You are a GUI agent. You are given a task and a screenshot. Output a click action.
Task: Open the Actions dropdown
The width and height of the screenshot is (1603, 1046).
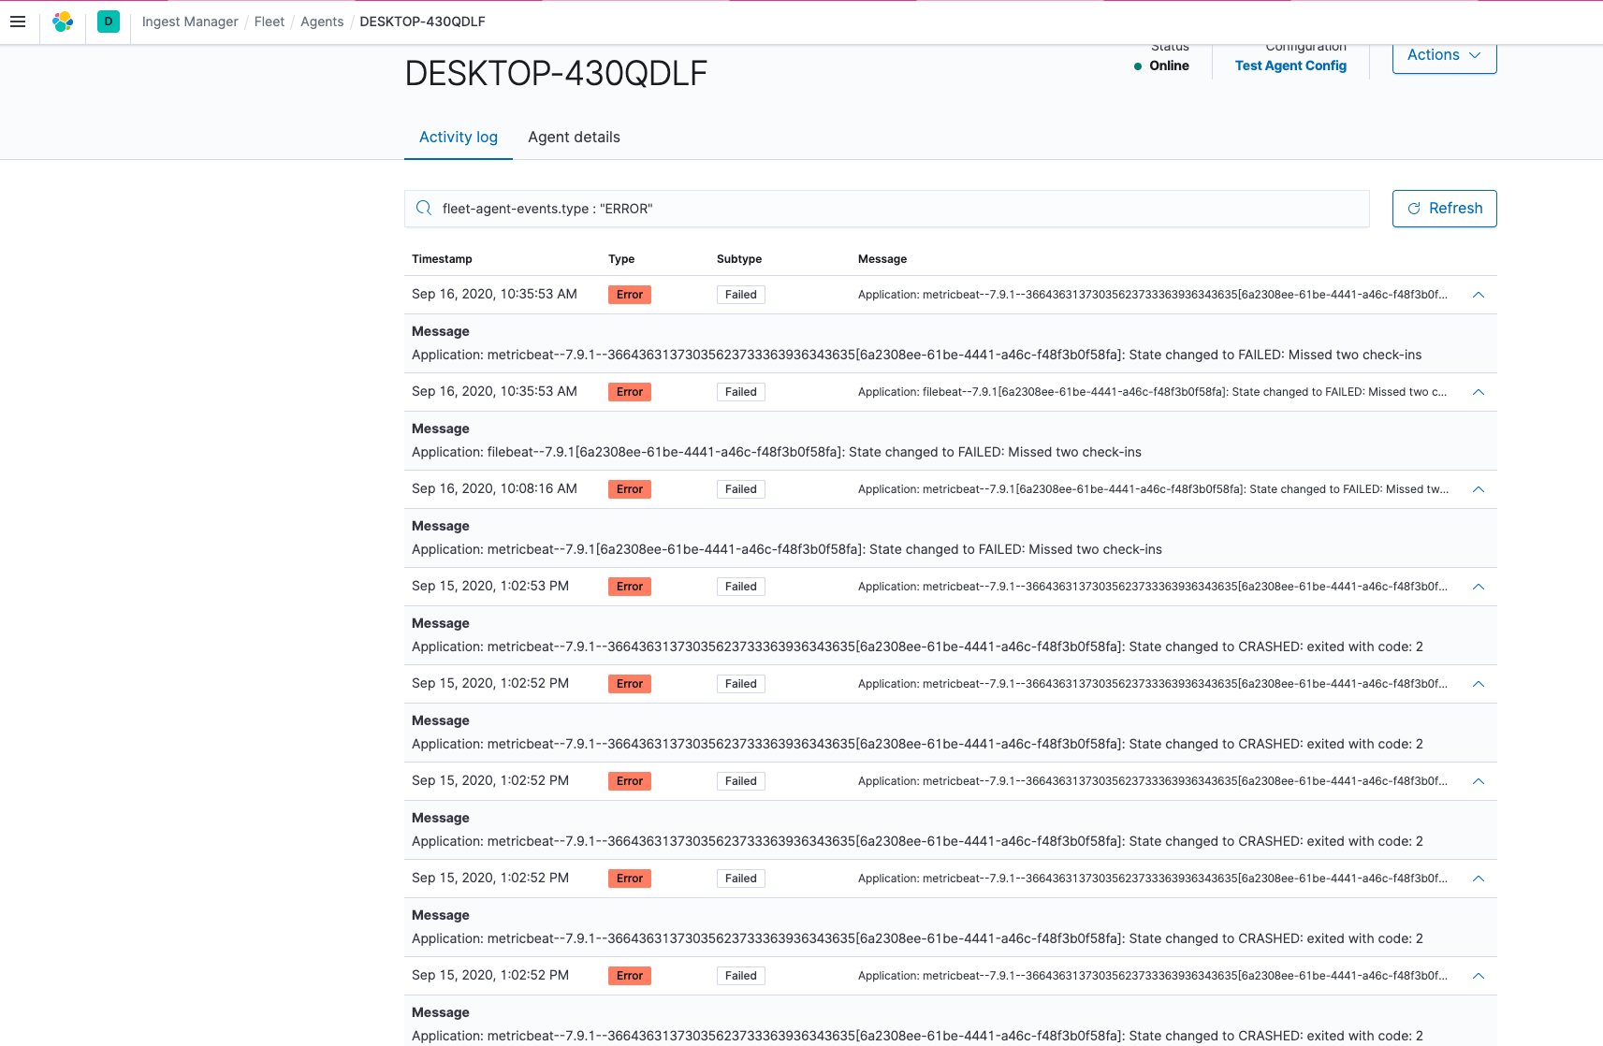[1443, 54]
